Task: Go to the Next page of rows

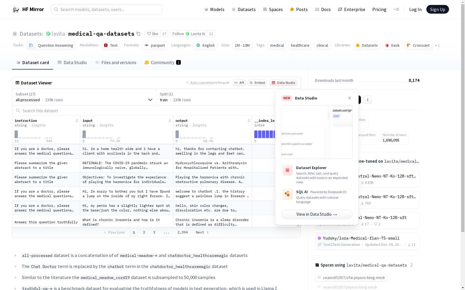Action: click(202, 232)
